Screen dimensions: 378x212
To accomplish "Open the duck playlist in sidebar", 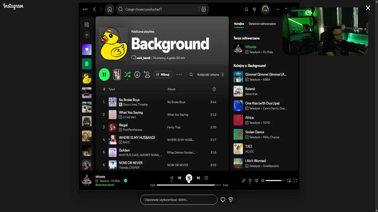I will click(87, 78).
